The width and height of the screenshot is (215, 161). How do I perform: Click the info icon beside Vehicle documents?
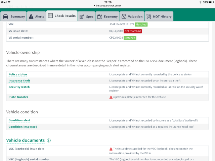pos(49,141)
